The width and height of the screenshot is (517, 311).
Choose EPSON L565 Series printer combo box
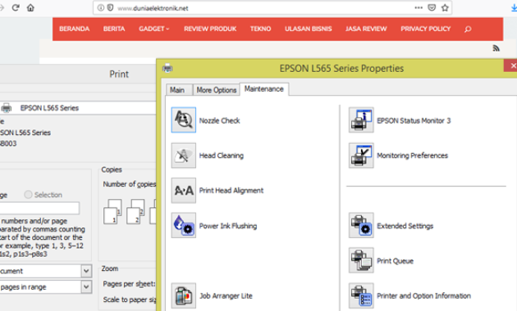78,108
